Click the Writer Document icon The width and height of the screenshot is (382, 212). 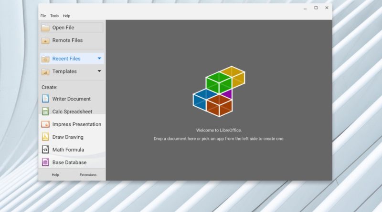45,99
